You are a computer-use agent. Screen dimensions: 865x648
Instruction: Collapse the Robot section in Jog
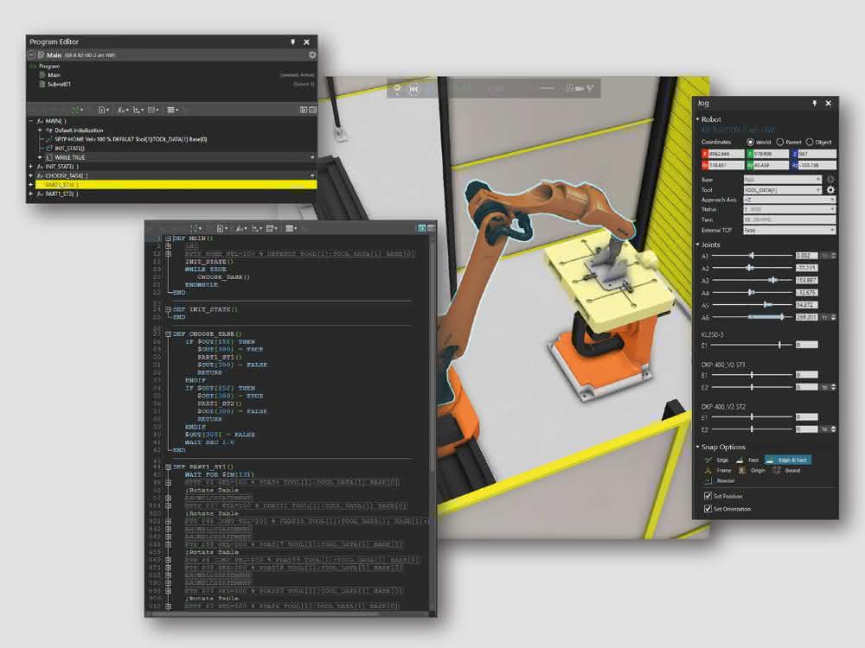(x=698, y=119)
